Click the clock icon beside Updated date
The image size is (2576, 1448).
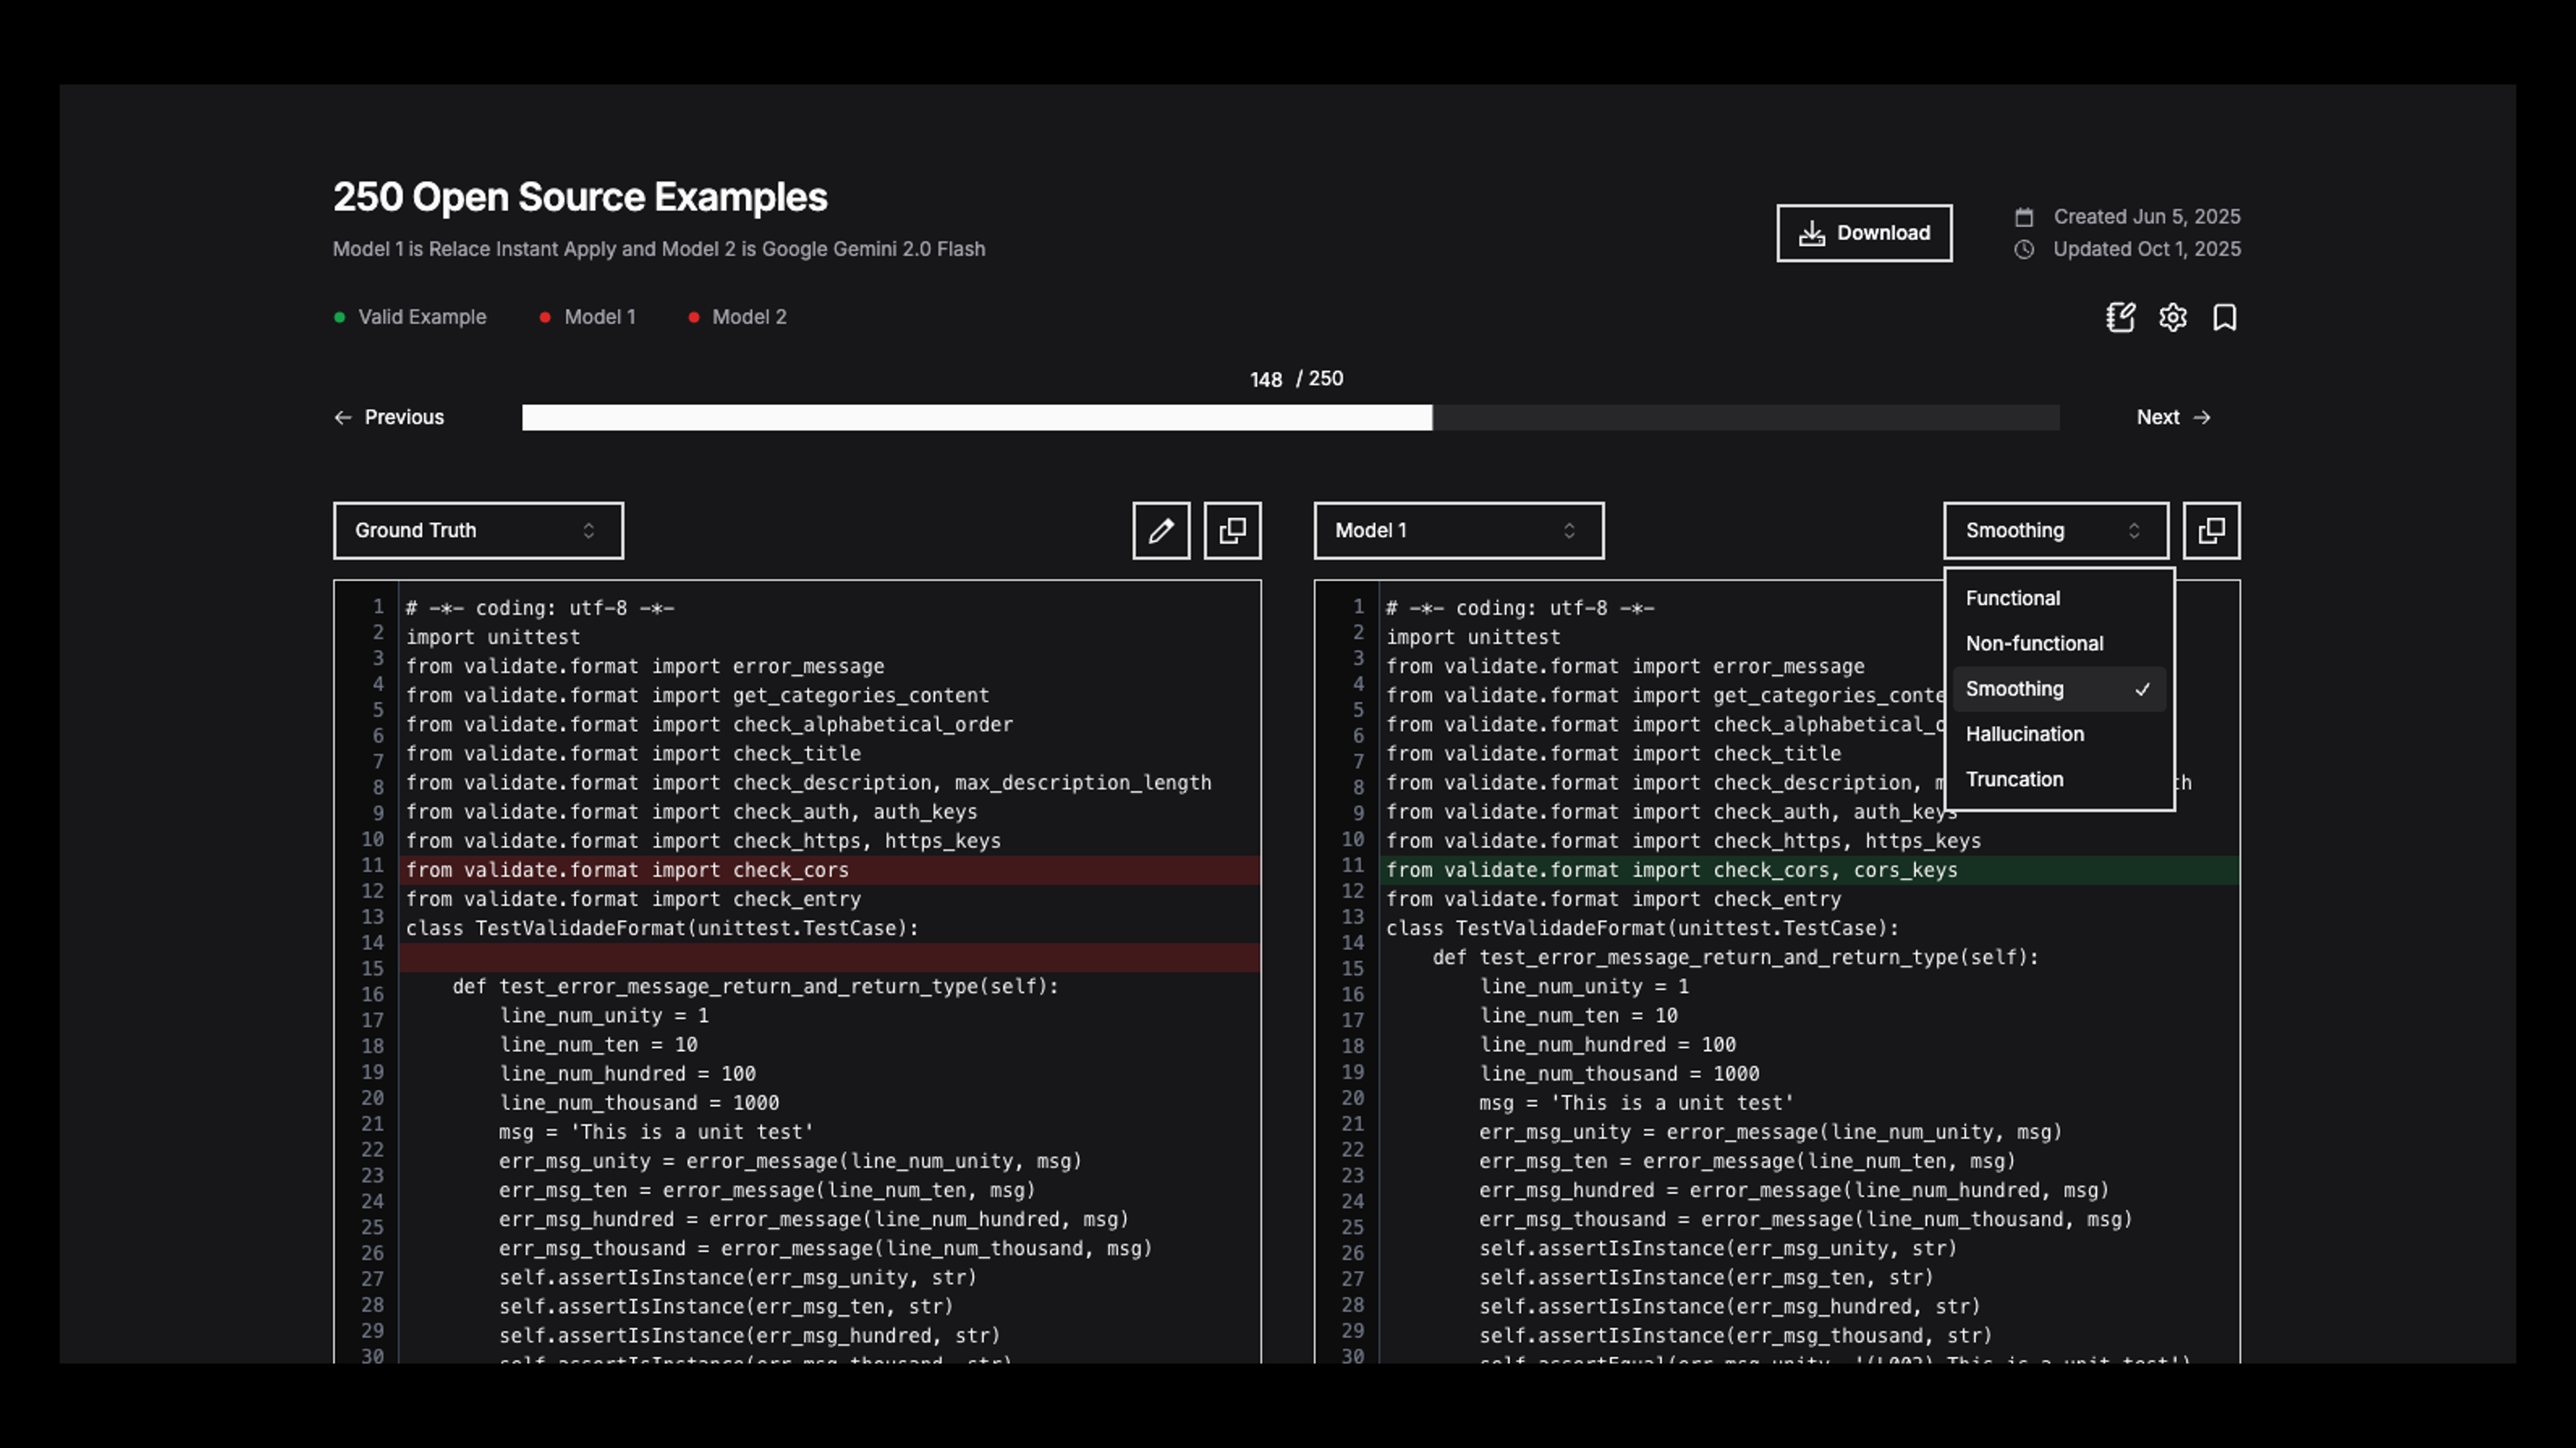click(x=2024, y=249)
